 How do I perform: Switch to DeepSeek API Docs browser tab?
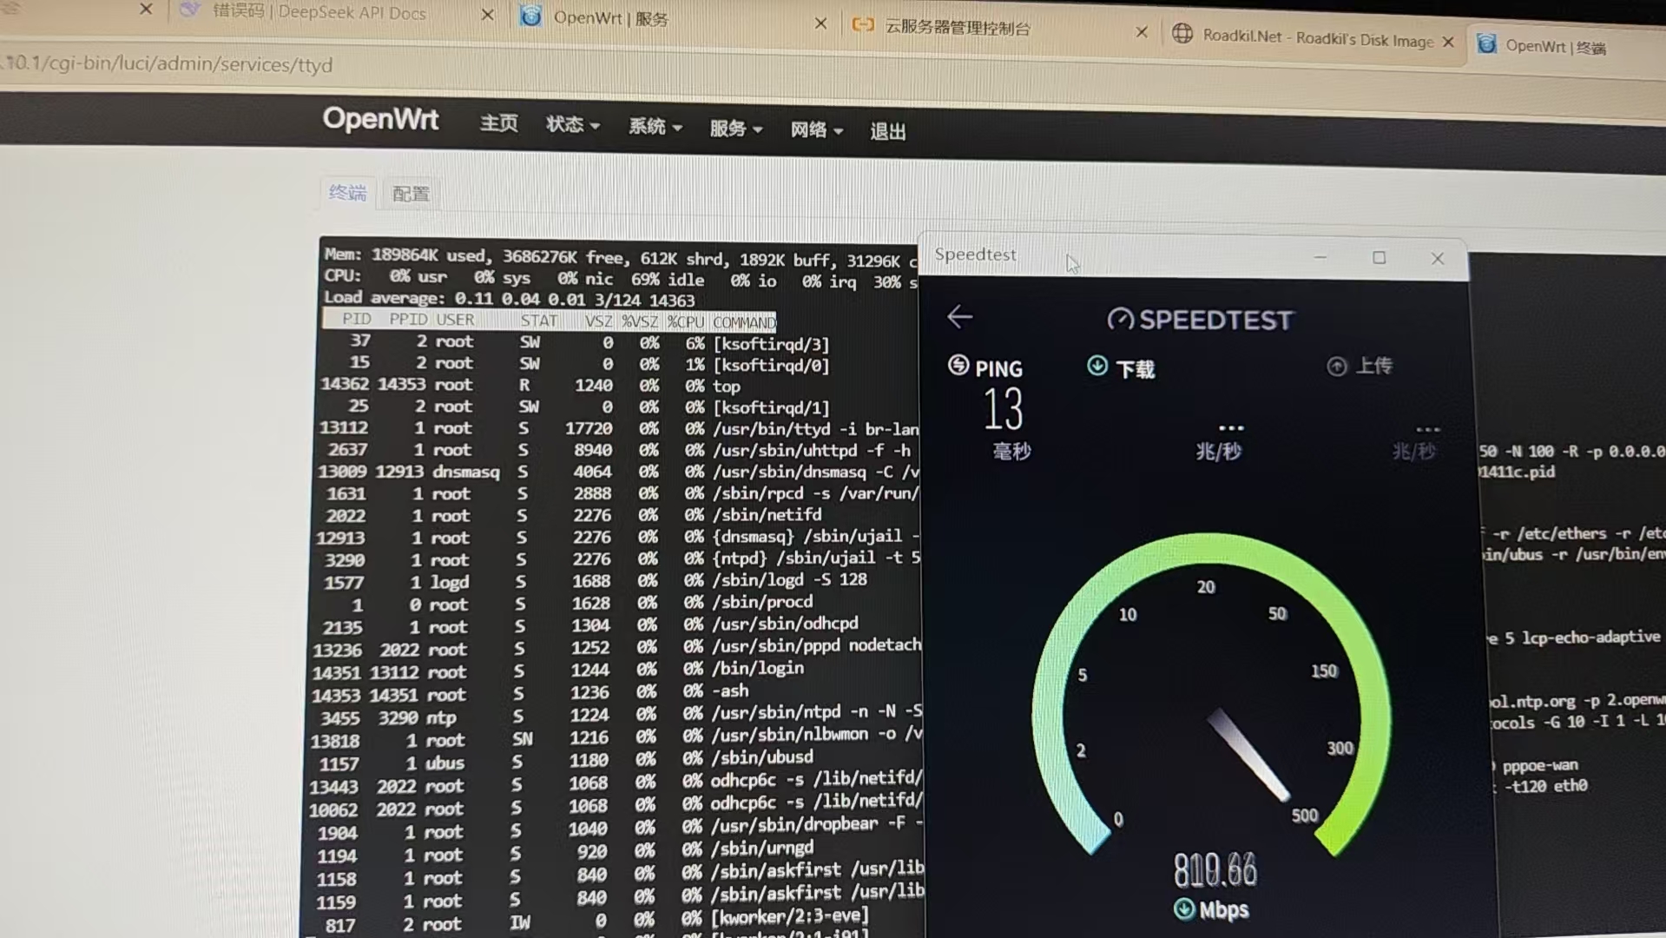[320, 12]
